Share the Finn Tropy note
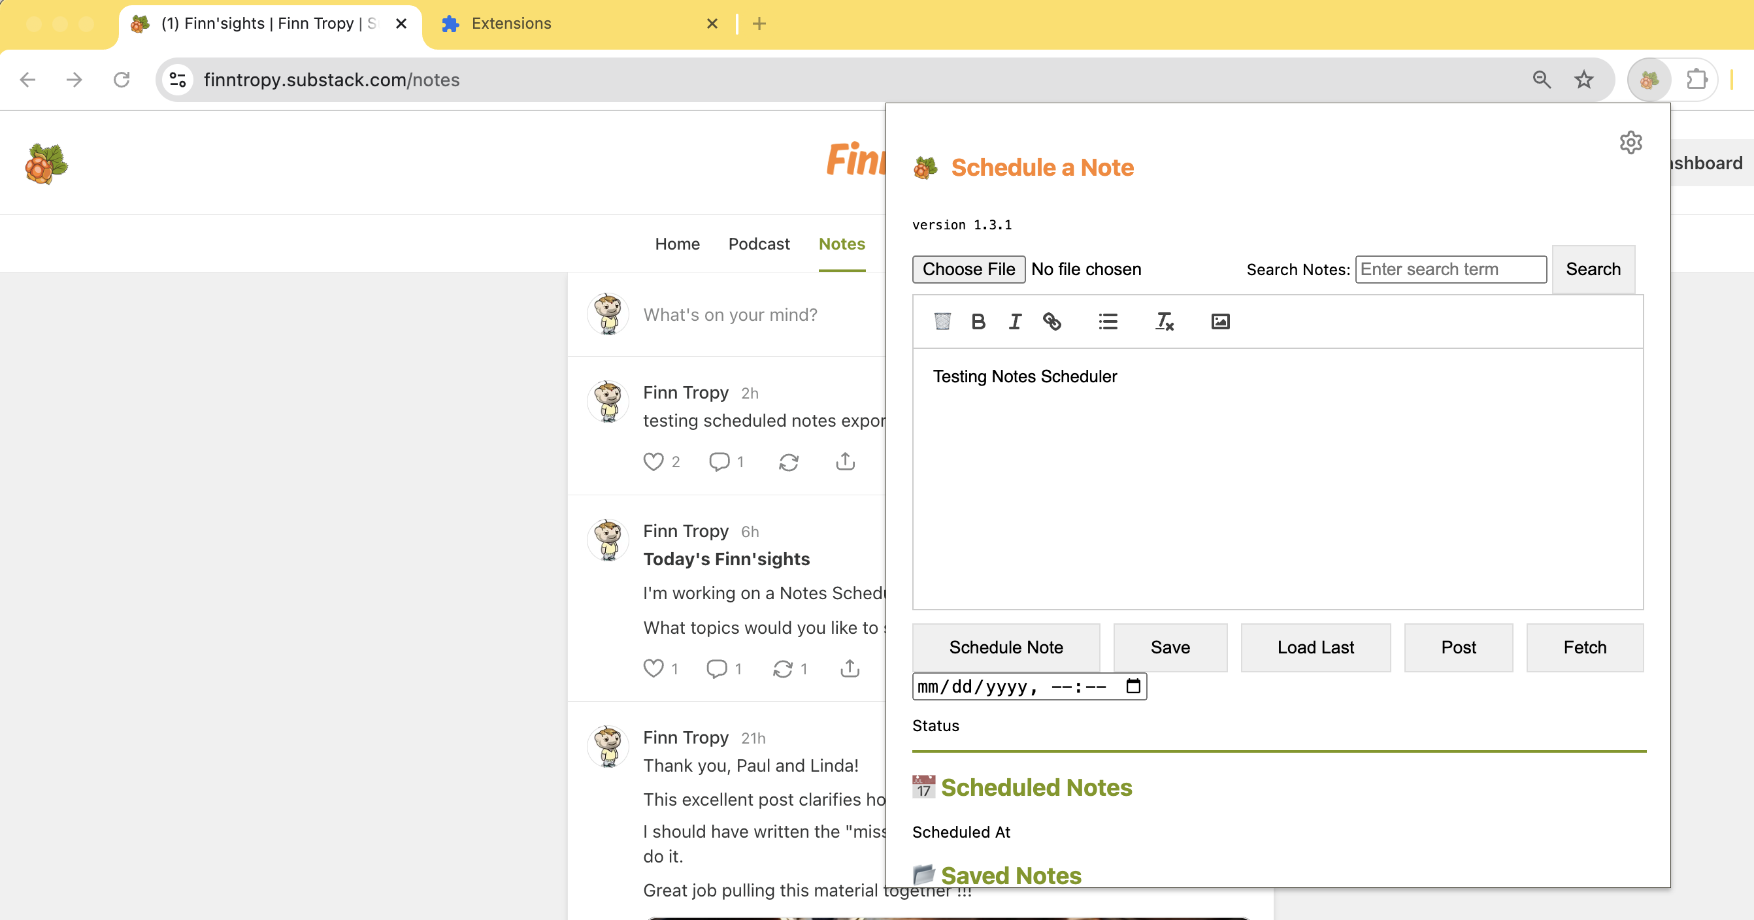1754x920 pixels. pos(845,462)
